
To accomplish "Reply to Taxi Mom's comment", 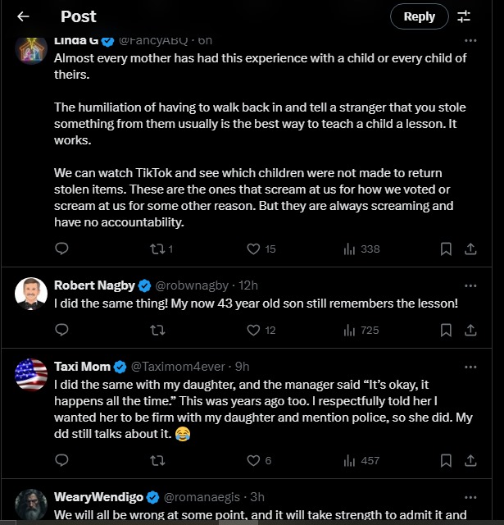I will (x=61, y=460).
